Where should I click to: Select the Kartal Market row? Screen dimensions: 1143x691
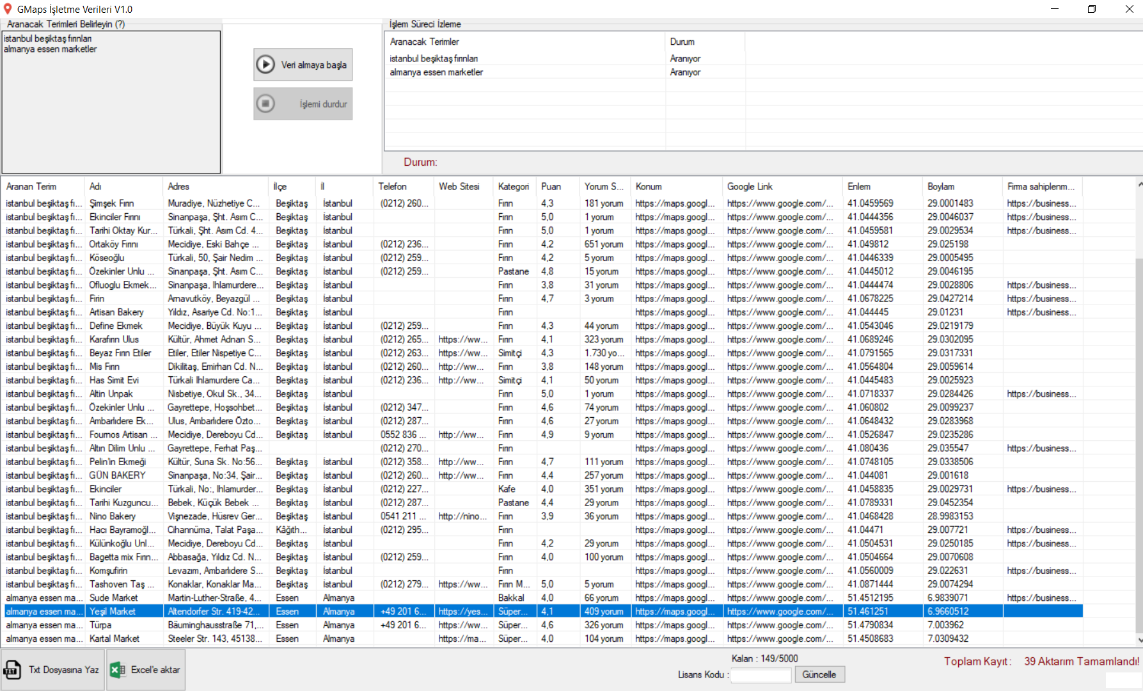pos(543,639)
